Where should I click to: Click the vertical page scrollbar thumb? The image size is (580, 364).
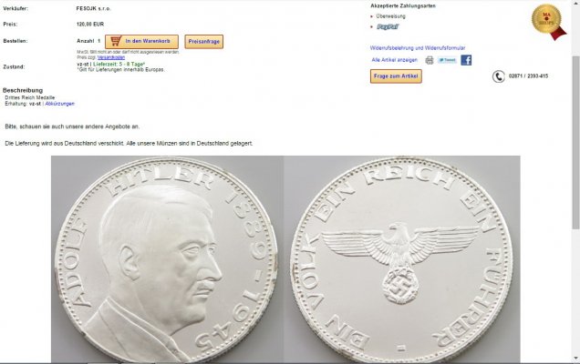[576, 142]
